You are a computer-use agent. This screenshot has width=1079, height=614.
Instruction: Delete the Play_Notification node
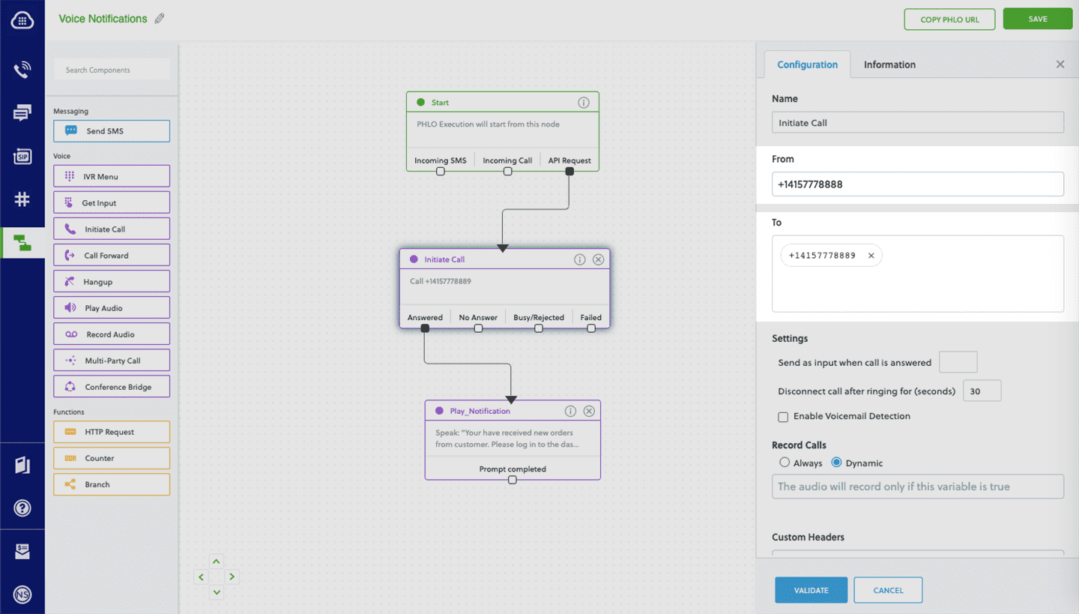click(x=589, y=411)
